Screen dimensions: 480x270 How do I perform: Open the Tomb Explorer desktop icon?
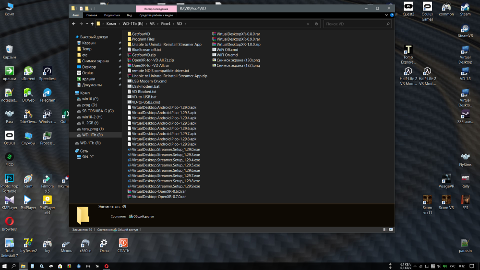tap(408, 54)
